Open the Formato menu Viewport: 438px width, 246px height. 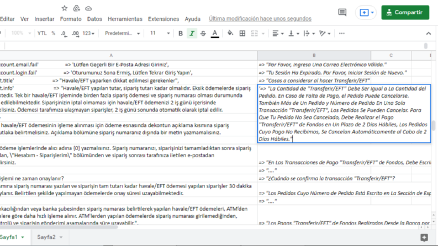tap(71, 19)
